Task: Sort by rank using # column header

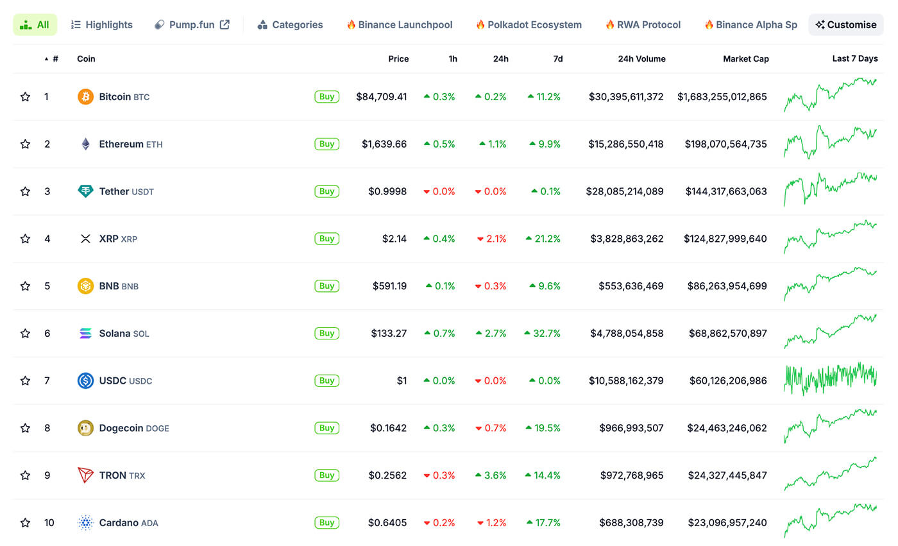Action: pyautogui.click(x=55, y=59)
